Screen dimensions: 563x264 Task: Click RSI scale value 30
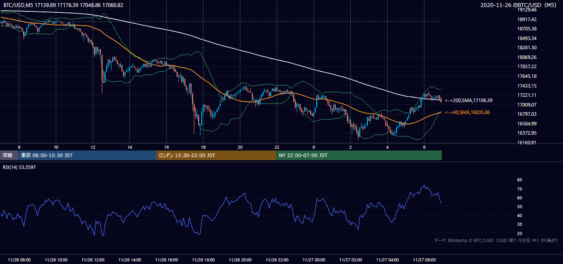tap(519, 224)
